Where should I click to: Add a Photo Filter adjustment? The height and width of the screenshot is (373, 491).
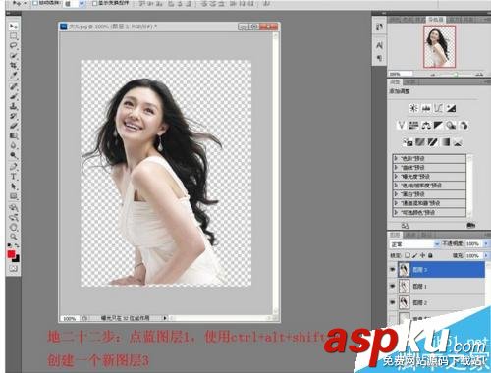click(451, 125)
